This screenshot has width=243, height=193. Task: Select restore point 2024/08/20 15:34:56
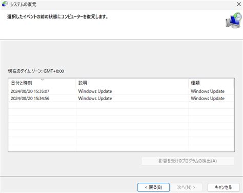point(121,99)
